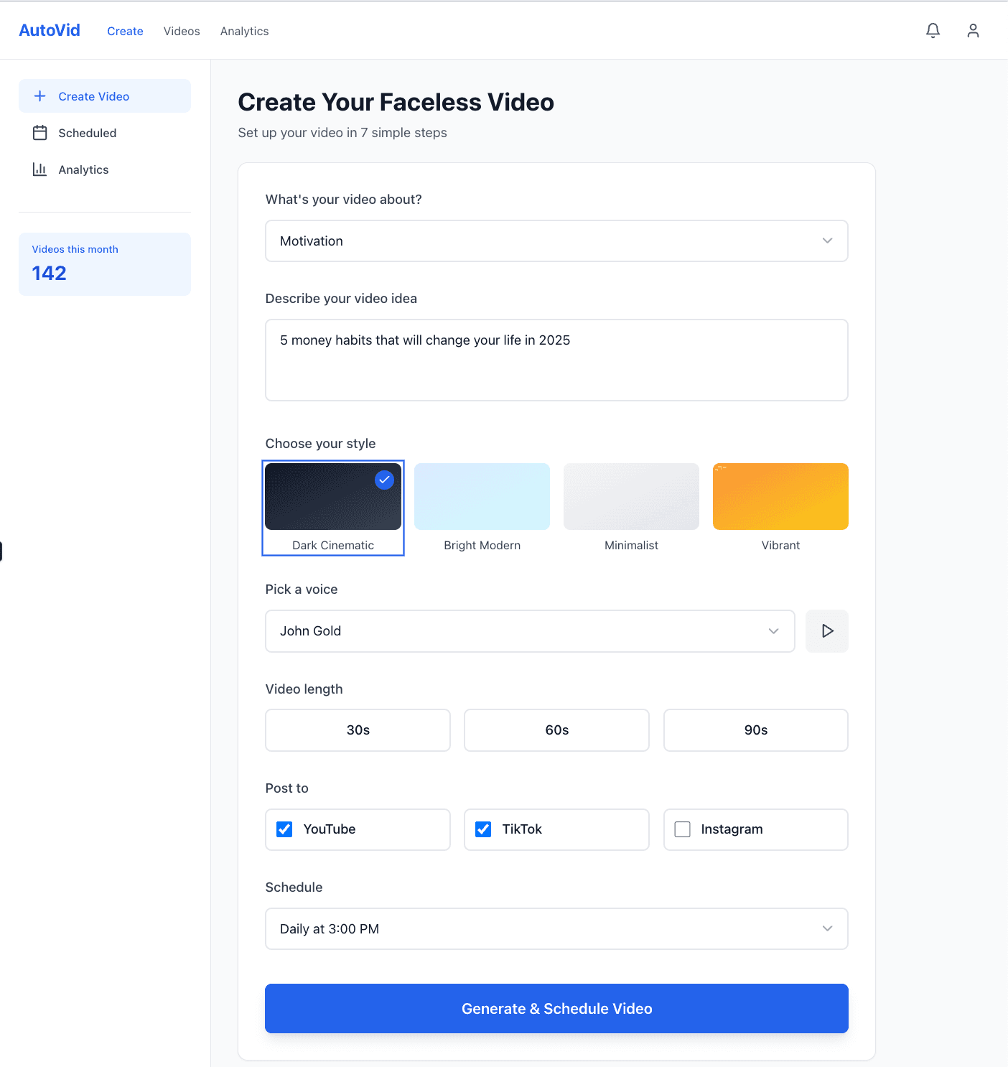Click the video idea description field
Screen dimensions: 1008x1067
click(556, 360)
